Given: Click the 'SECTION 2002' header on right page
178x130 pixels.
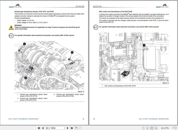Looking at the screenshot, I should point(97,6).
